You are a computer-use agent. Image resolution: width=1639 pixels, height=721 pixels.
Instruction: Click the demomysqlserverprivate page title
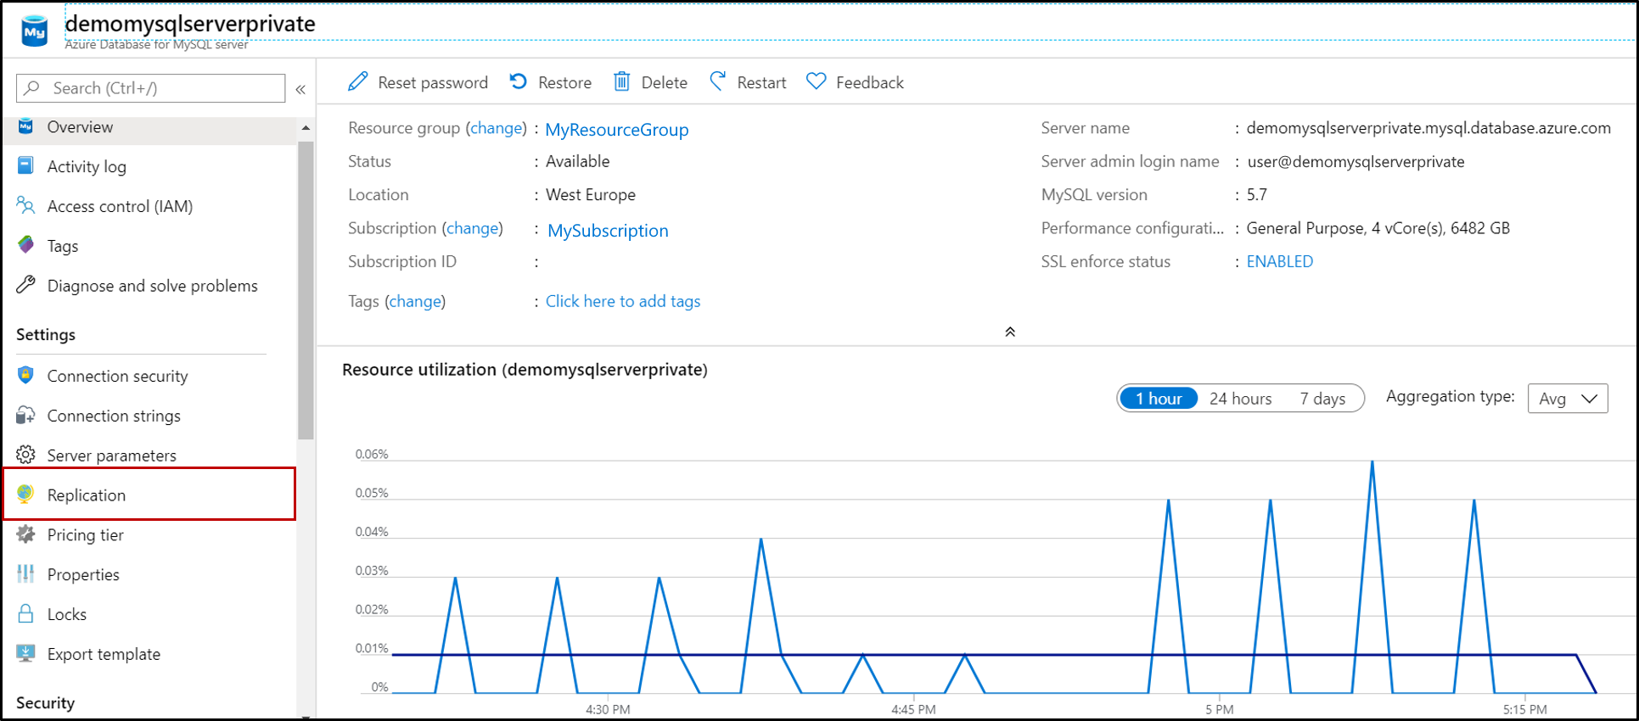[190, 24]
